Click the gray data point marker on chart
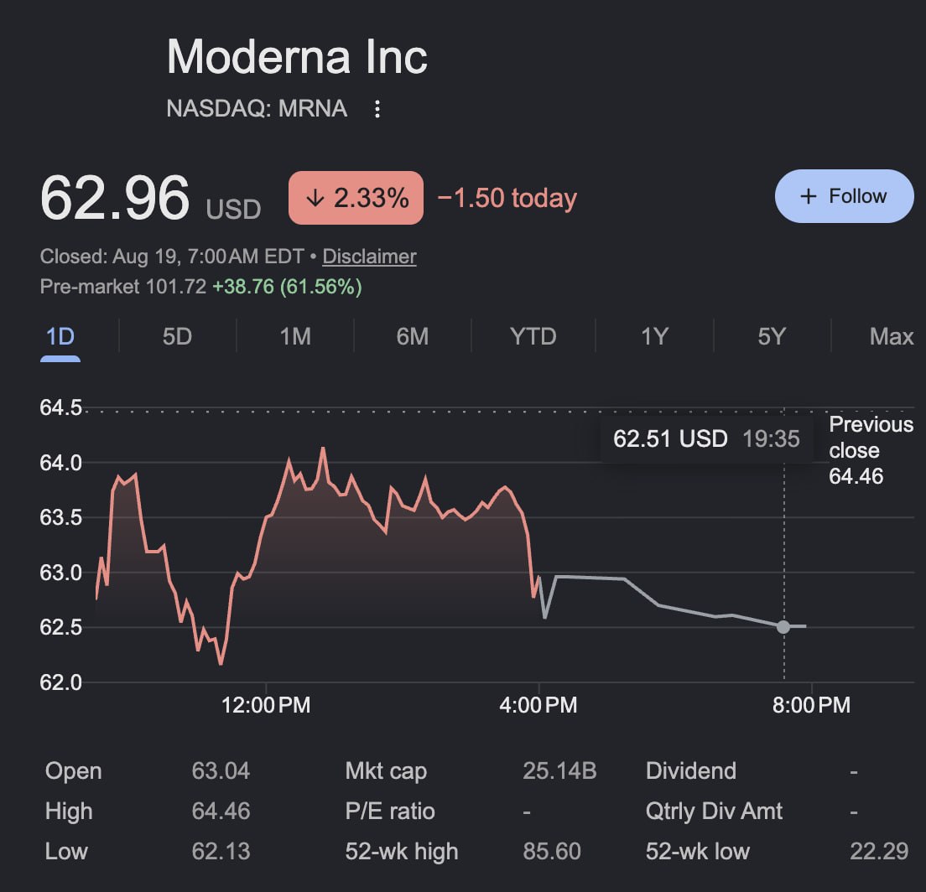Screen dimensions: 926x892 783,626
